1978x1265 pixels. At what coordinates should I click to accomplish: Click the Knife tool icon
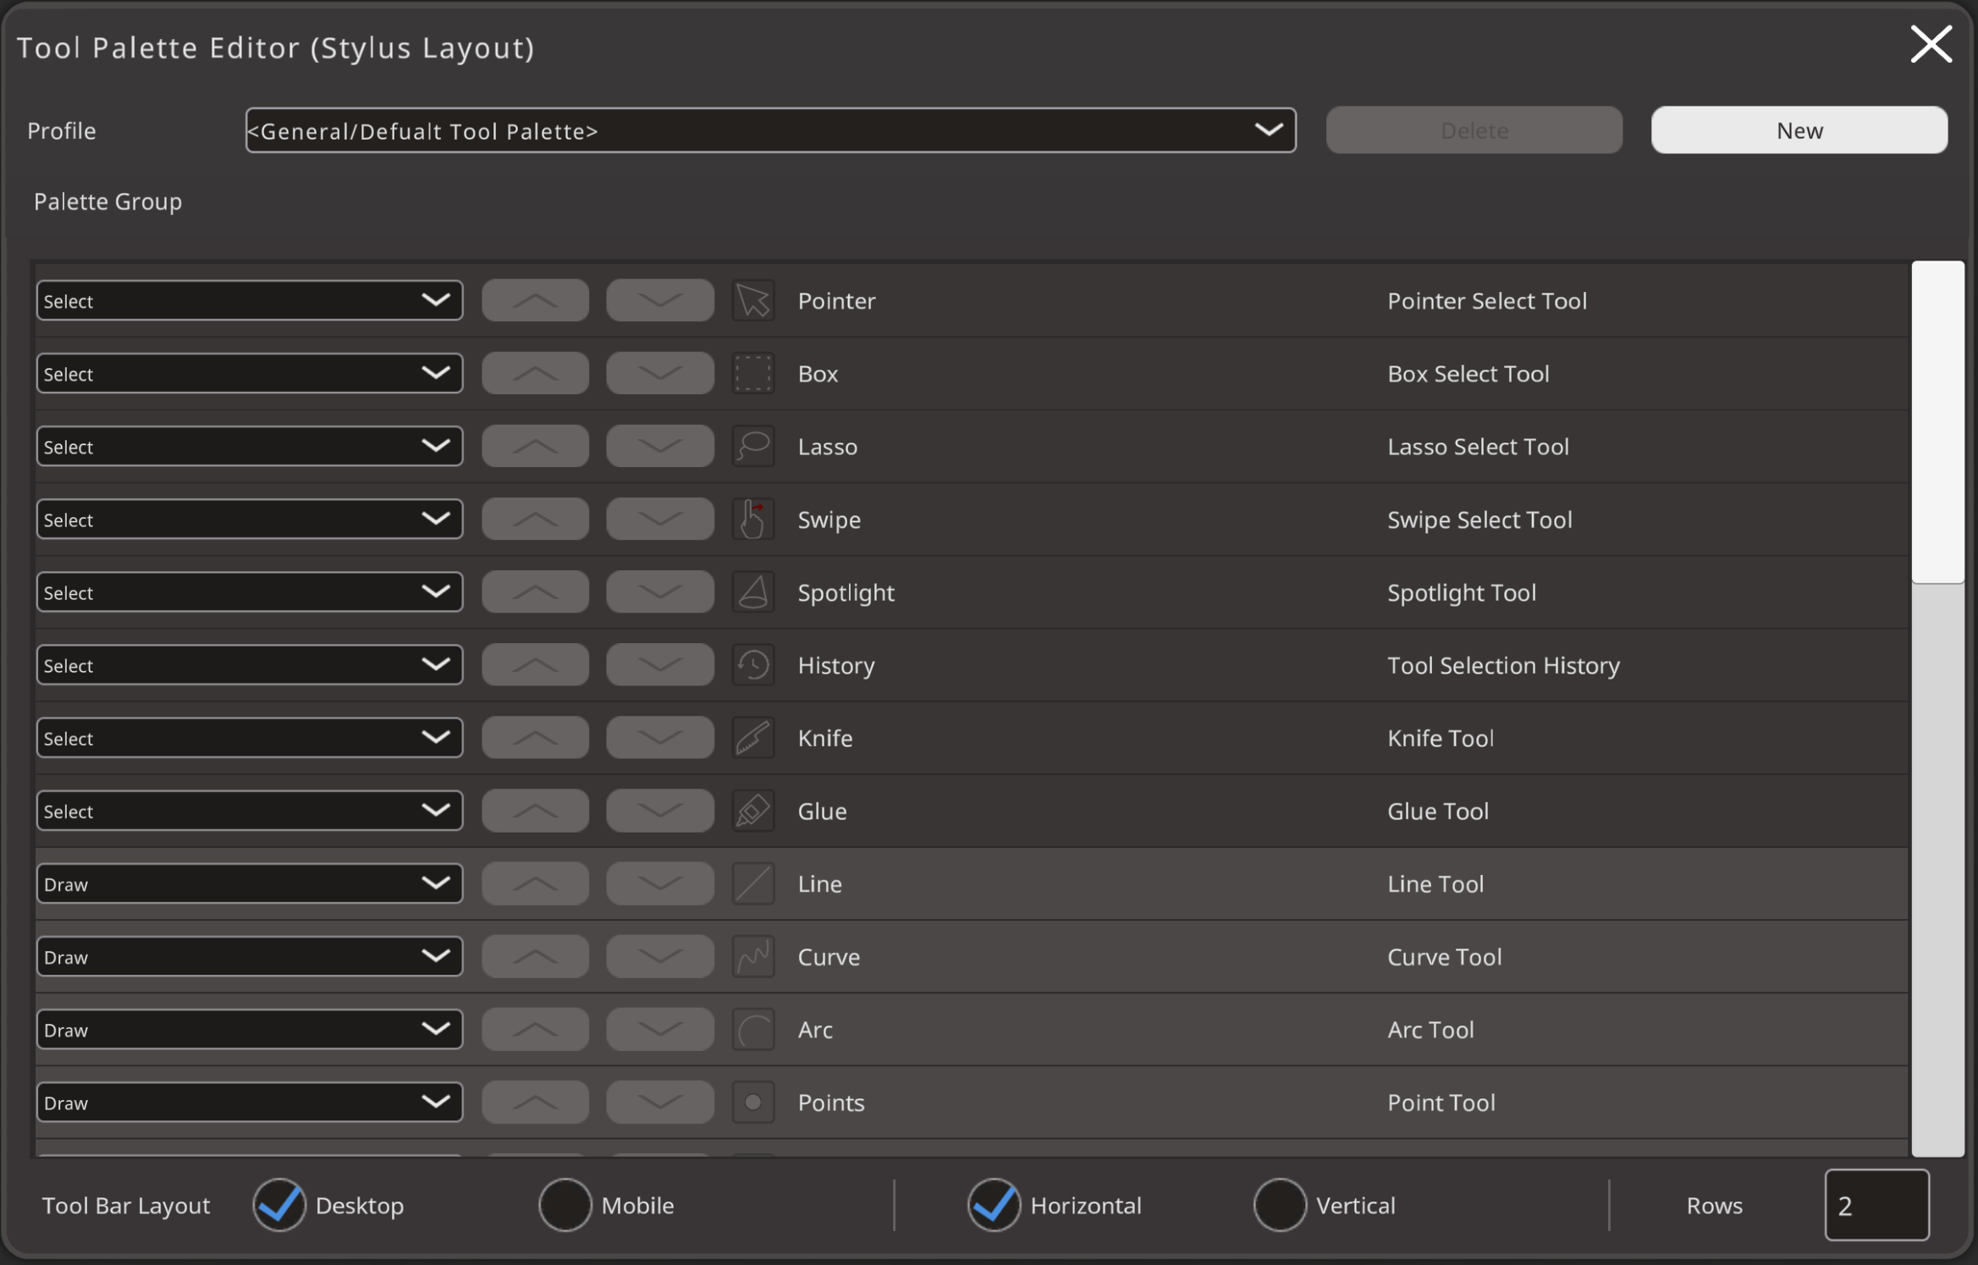752,738
